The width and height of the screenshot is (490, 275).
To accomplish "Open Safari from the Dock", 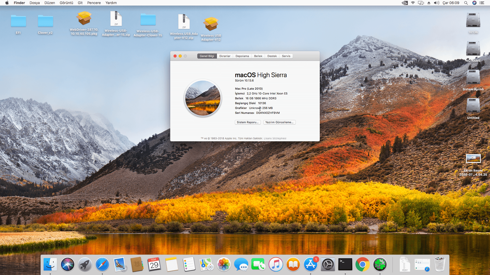I will [102, 264].
